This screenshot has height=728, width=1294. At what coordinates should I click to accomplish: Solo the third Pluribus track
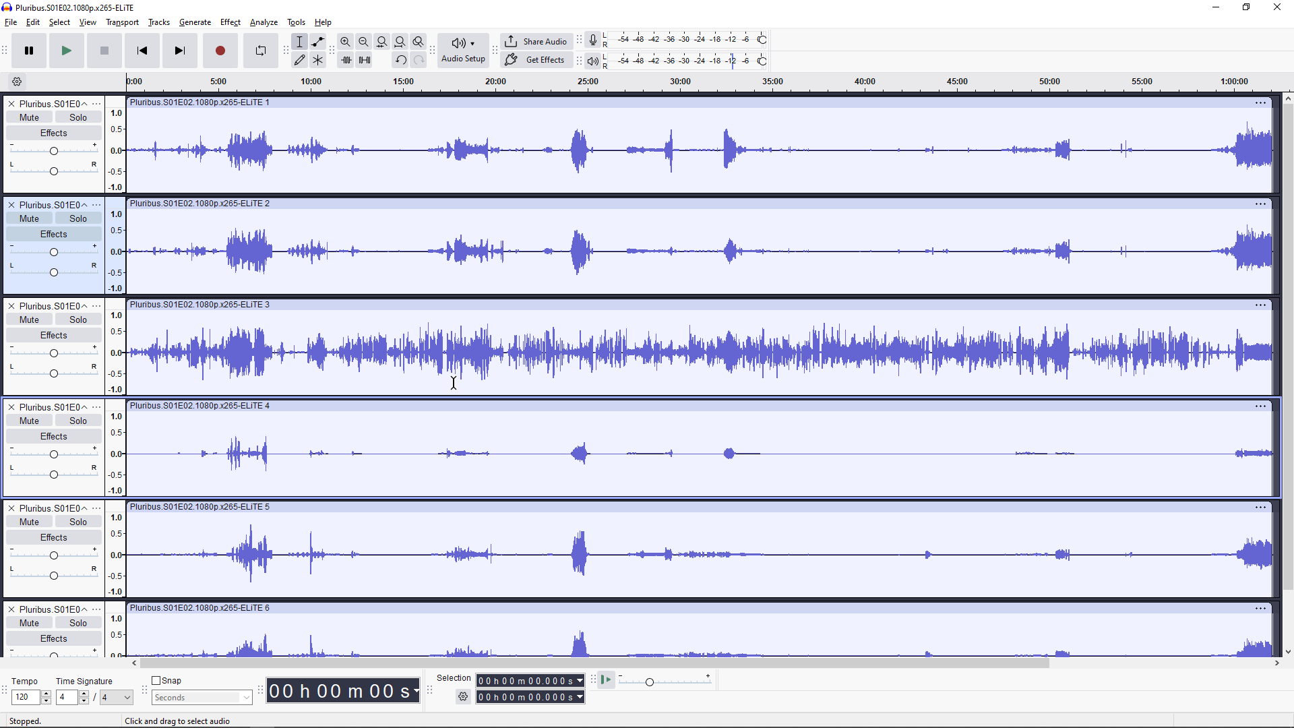[x=78, y=320]
